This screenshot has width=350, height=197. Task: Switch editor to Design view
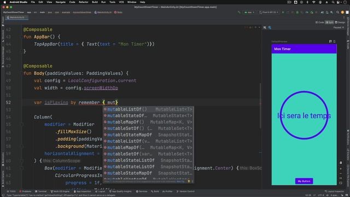click(x=340, y=22)
